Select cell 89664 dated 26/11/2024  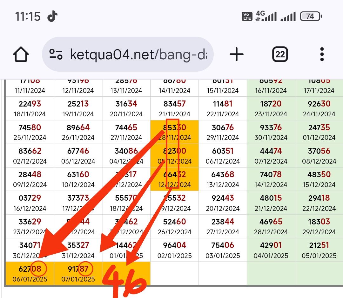78,132
